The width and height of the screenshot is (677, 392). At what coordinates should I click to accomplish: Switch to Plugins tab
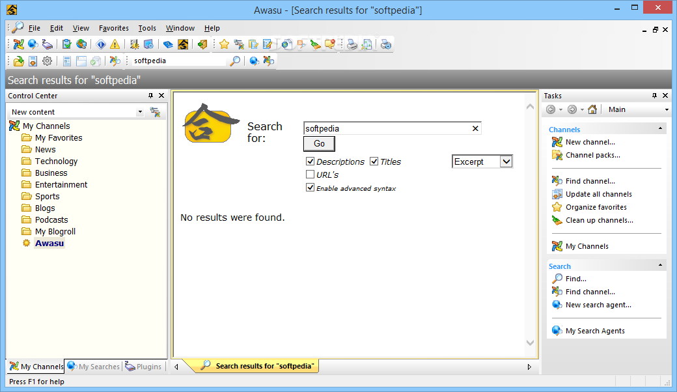point(143,366)
